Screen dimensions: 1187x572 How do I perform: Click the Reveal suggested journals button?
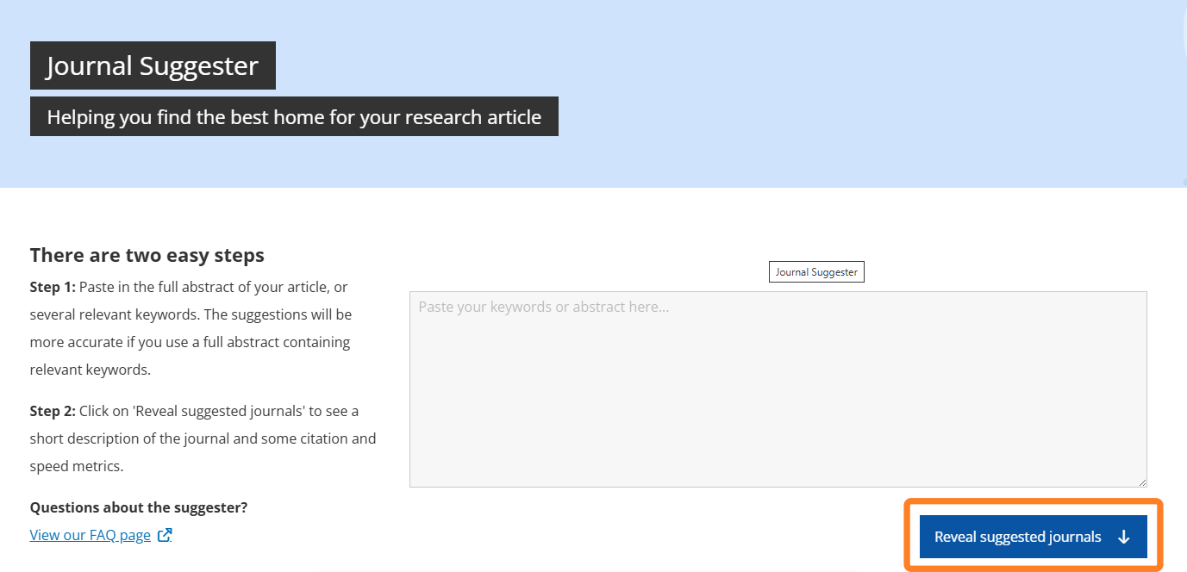coord(1033,537)
